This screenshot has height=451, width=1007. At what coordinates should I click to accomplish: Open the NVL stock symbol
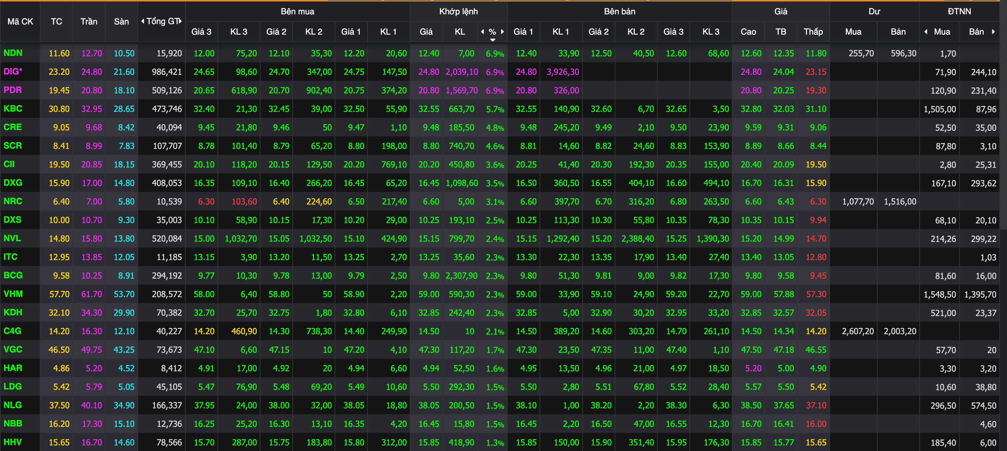[x=12, y=238]
